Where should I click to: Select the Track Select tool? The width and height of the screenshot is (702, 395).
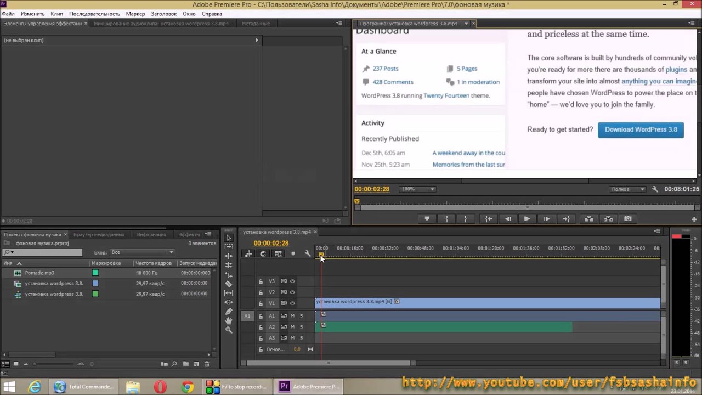[229, 247]
